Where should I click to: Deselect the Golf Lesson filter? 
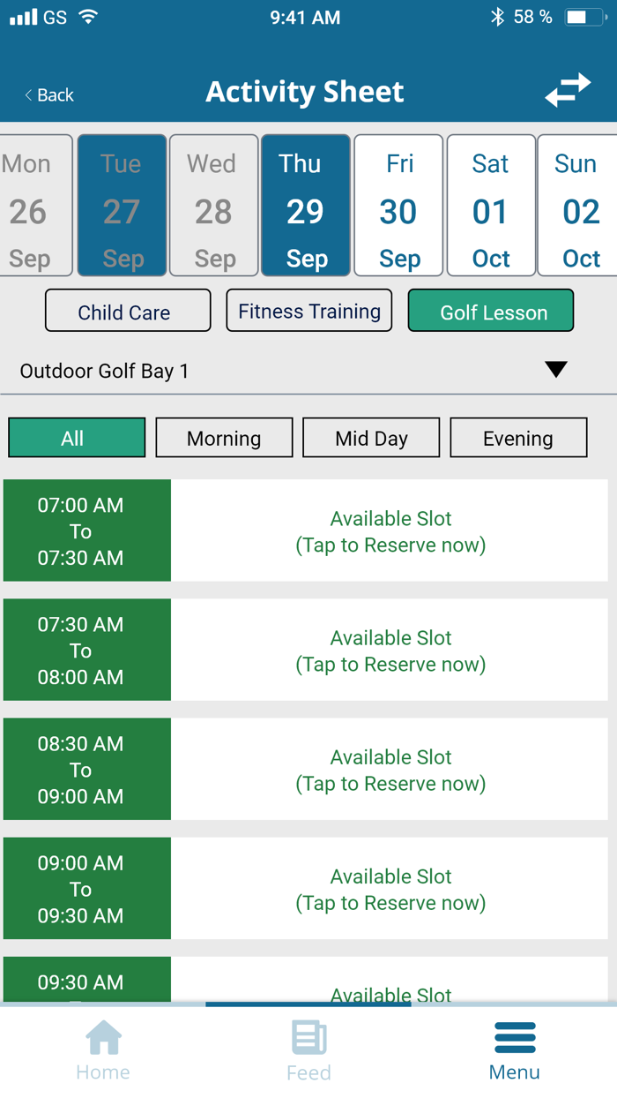point(491,311)
